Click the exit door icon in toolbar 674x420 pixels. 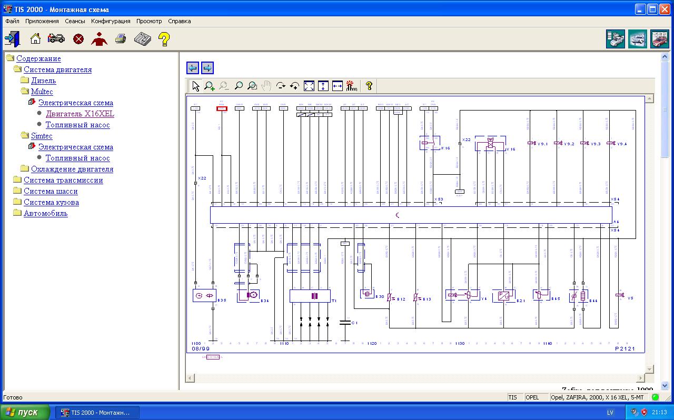click(12, 39)
